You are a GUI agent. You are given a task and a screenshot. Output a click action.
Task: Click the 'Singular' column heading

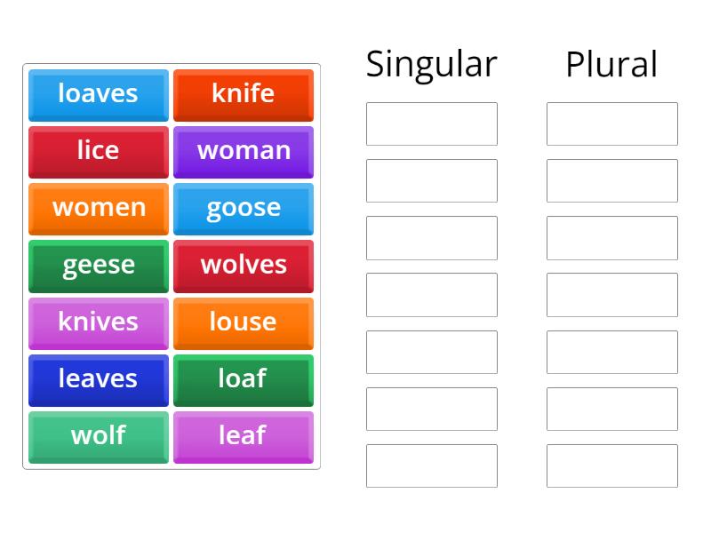tap(431, 64)
